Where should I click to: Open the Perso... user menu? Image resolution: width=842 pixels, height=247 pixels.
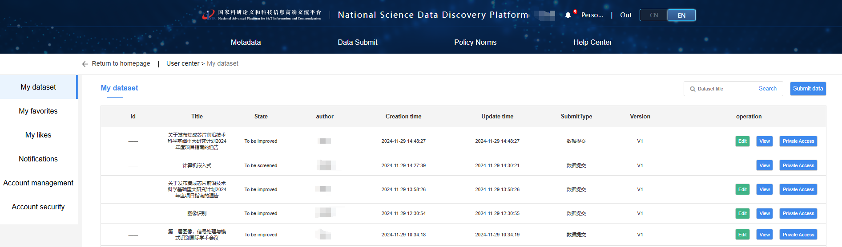tap(592, 15)
